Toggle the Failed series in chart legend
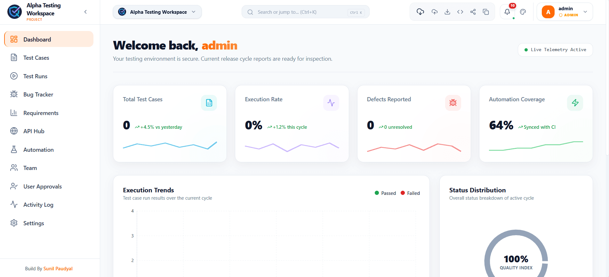This screenshot has height=277, width=609. (410, 193)
